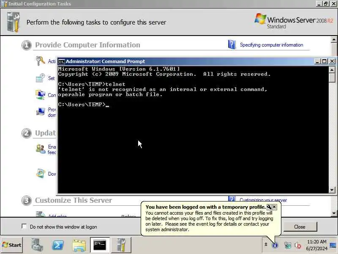
Task: Click the blue information tray icon
Action: pyautogui.click(x=275, y=246)
